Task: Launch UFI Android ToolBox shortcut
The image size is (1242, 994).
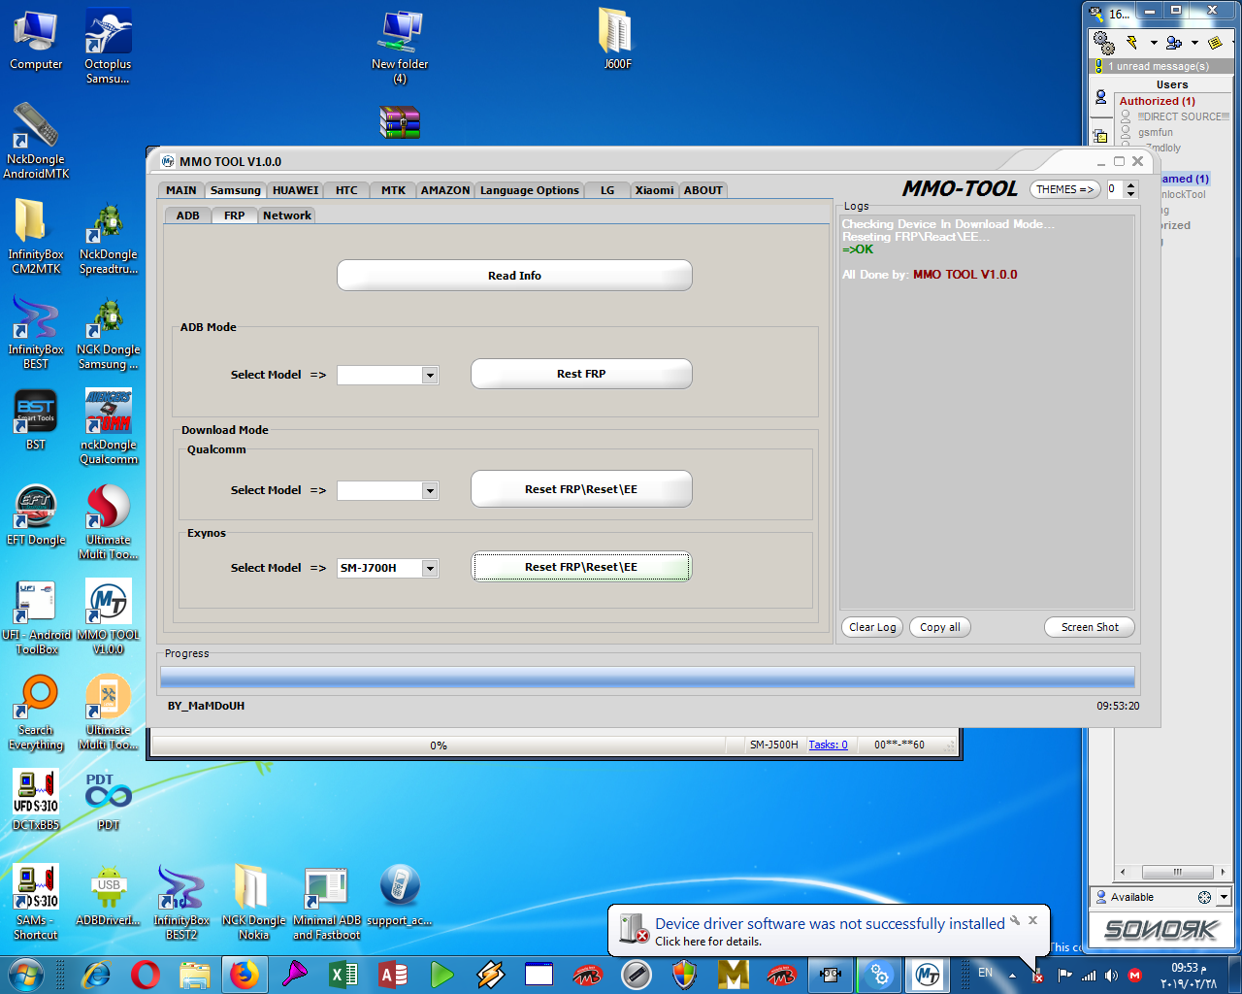Action: pos(36,616)
